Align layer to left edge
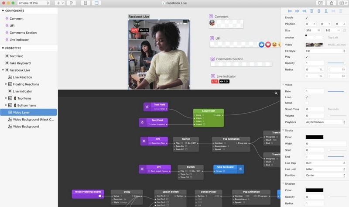Image resolution: width=349 pixels, height=207 pixels. point(290,11)
